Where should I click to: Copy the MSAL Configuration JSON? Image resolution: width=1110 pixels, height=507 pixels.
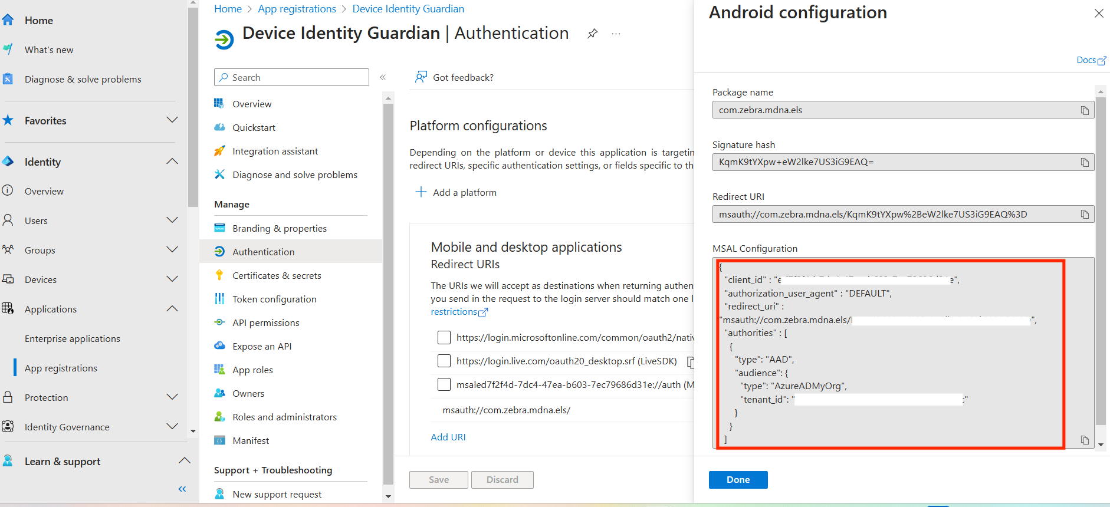(x=1084, y=440)
